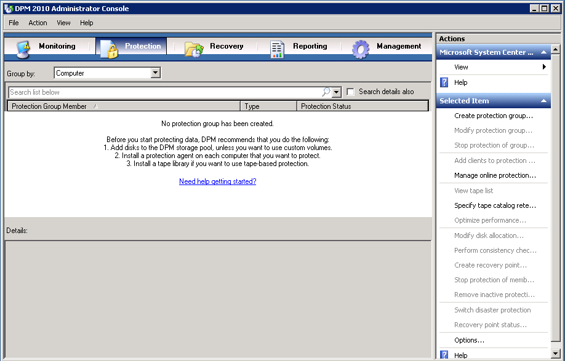Collapse the Selected Item section
Image resolution: width=565 pixels, height=361 pixels.
tap(543, 101)
